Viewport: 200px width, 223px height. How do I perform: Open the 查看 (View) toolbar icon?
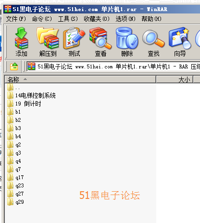(x=100, y=42)
